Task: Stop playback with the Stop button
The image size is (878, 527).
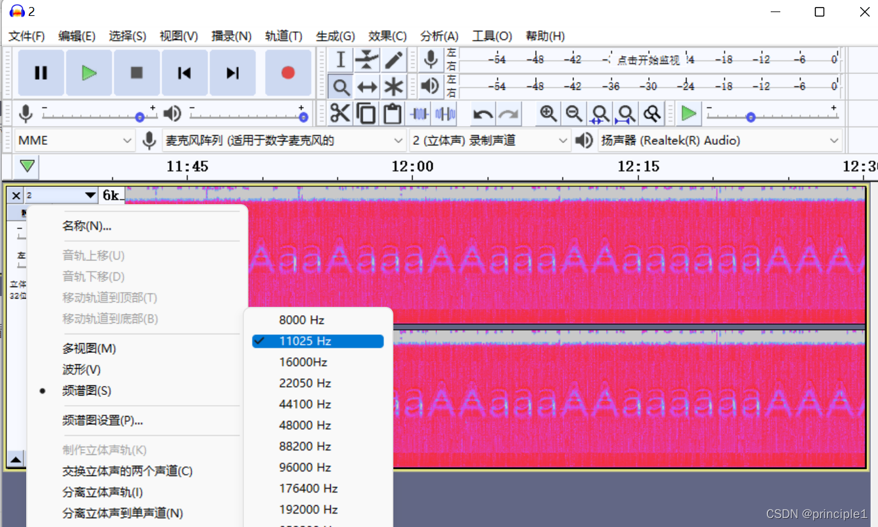Action: (x=137, y=73)
